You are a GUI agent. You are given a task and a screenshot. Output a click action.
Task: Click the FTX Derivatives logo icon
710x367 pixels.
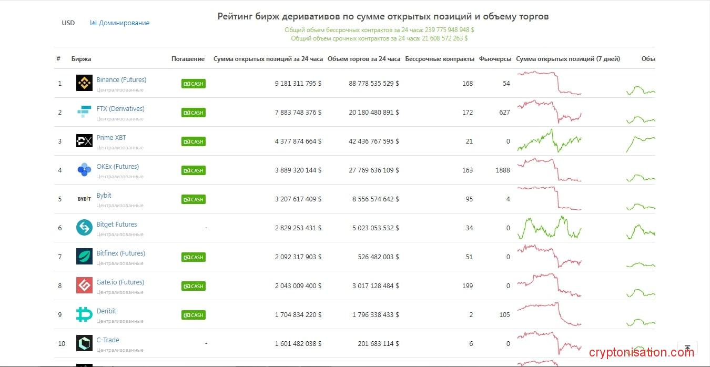[x=84, y=112]
